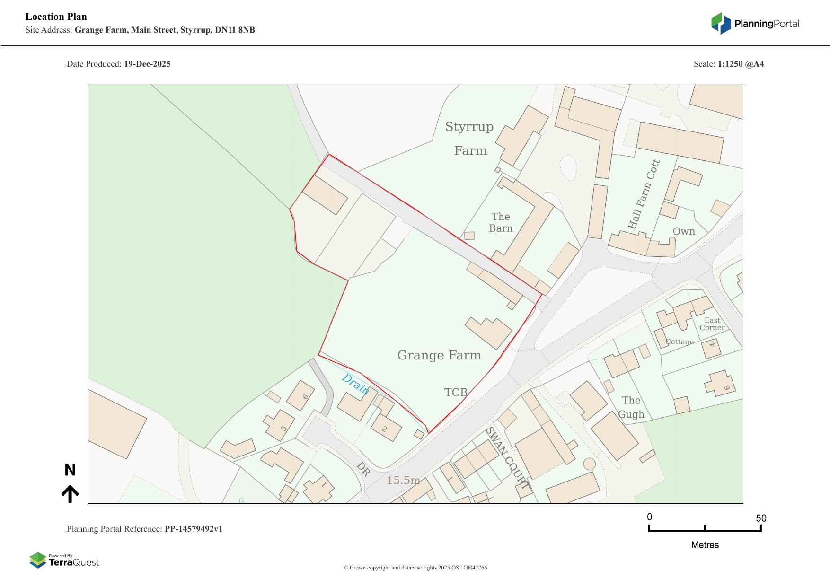Click the 15.5m spot height label
Viewport: 830px width, 587px height.
tap(403, 480)
